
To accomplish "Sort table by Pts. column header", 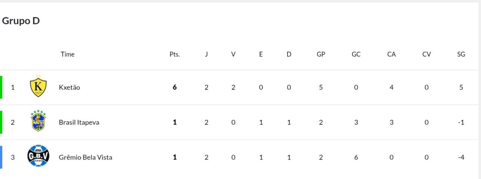I will click(175, 54).
